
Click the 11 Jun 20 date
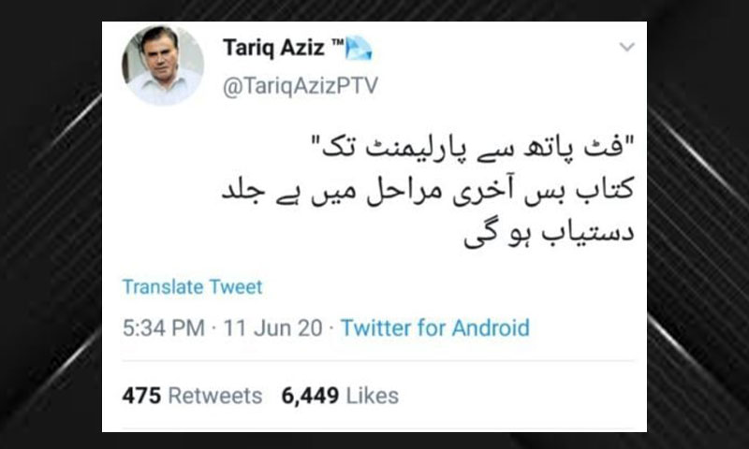[272, 327]
